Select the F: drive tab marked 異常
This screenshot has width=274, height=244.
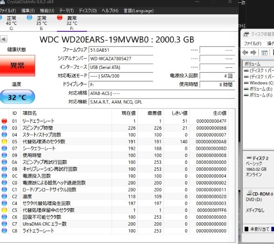72,23
